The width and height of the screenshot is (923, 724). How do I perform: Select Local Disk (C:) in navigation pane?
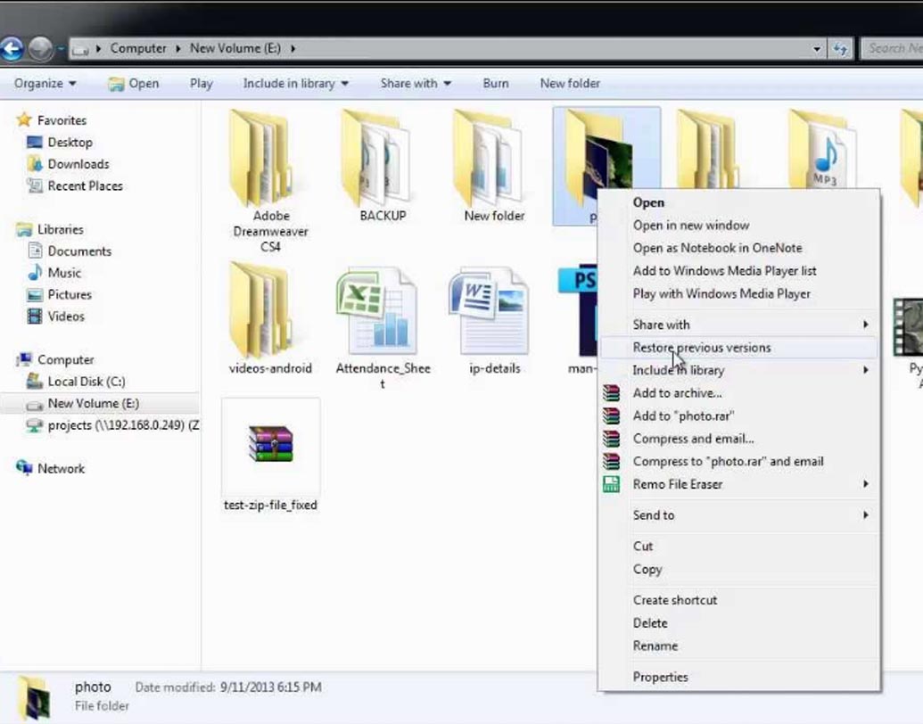point(86,382)
